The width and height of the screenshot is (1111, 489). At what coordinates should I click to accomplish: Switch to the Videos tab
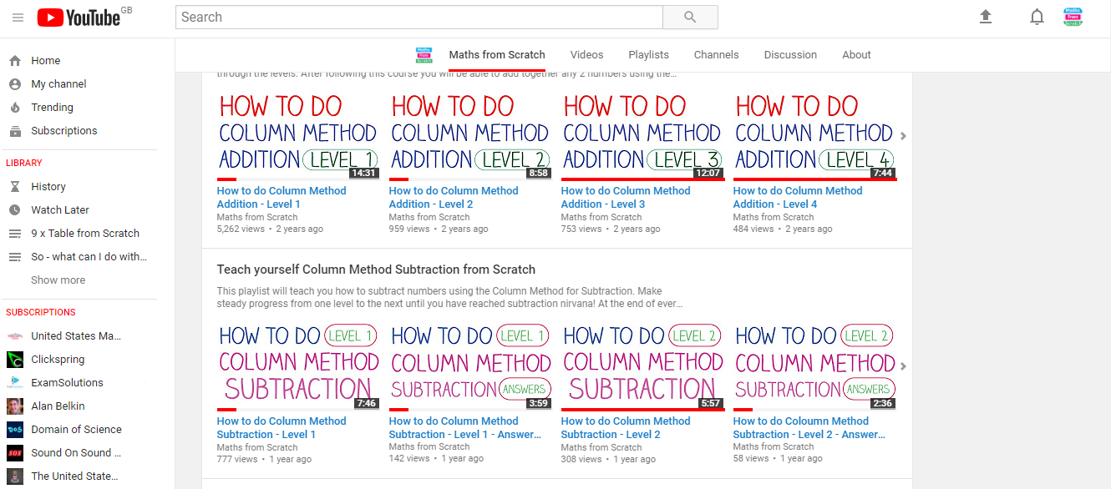(586, 55)
